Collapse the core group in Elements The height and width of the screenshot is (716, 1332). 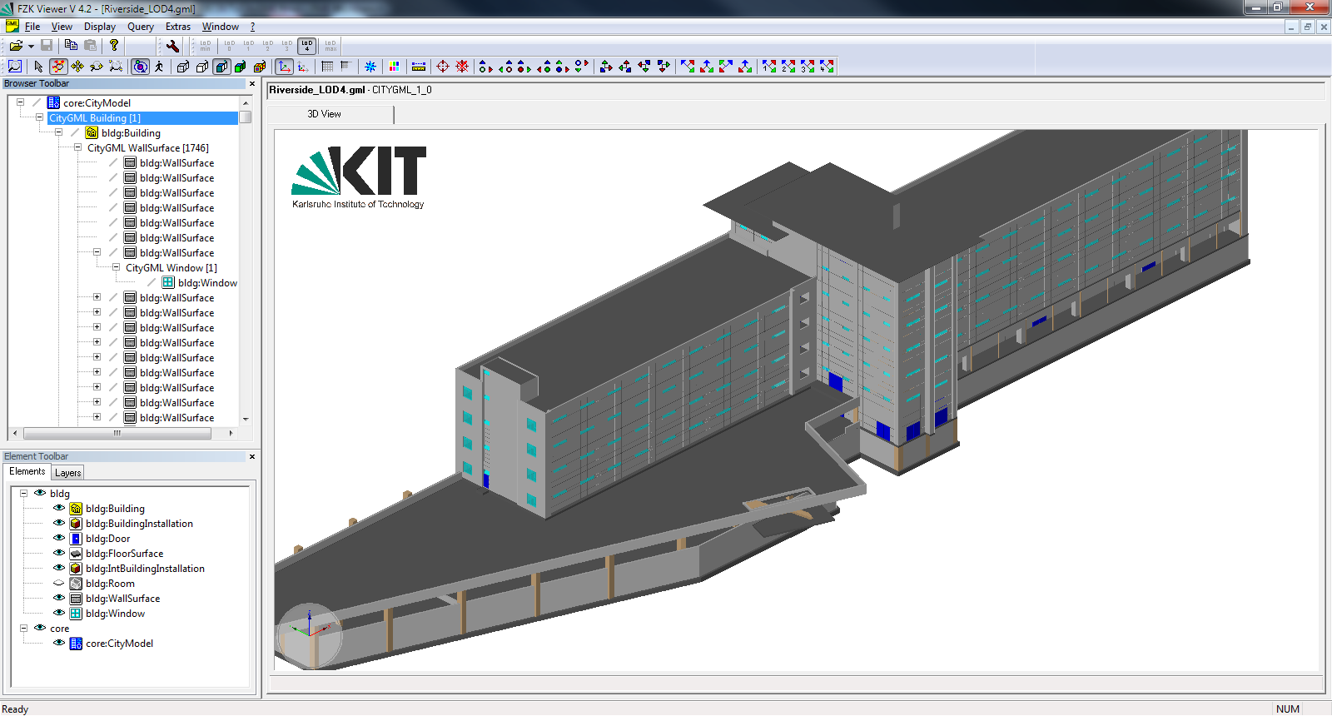click(x=23, y=628)
